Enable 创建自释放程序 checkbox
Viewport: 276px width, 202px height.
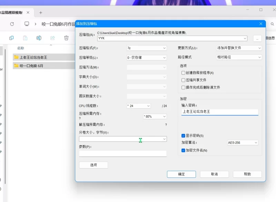tap(184, 73)
